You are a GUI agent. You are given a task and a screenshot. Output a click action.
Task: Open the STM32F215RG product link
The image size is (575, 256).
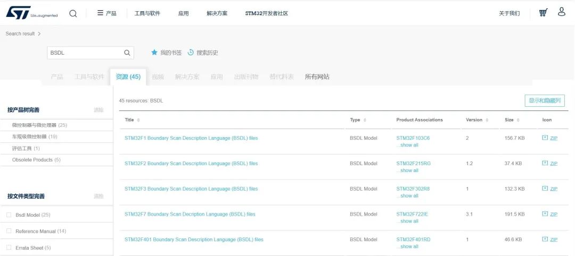(x=414, y=164)
